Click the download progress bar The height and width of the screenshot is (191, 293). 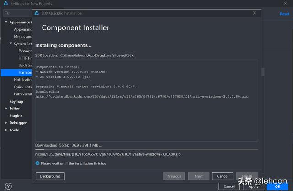(x=146, y=149)
